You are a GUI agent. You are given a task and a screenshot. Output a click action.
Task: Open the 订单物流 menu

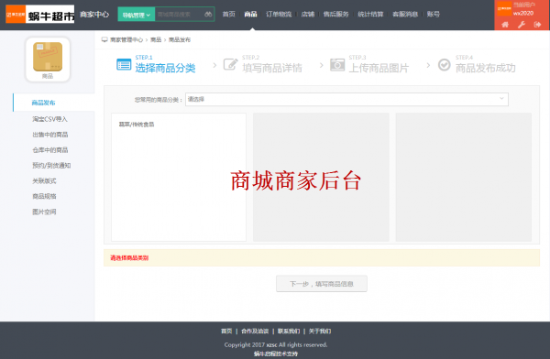point(279,15)
